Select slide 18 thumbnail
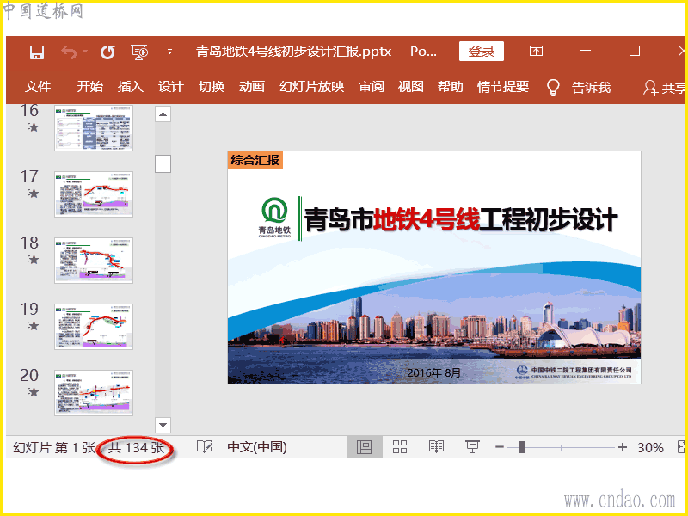The height and width of the screenshot is (516, 688). [x=94, y=261]
